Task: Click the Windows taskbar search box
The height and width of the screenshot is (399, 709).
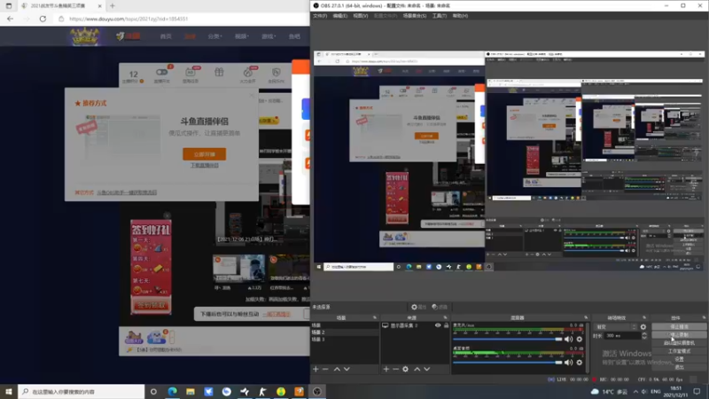Action: click(x=82, y=391)
